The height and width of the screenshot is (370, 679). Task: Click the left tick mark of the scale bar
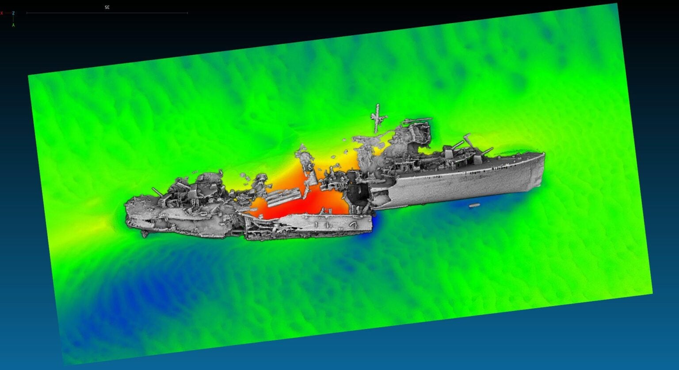[27, 13]
